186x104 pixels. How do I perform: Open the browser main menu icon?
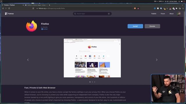click(183, 8)
